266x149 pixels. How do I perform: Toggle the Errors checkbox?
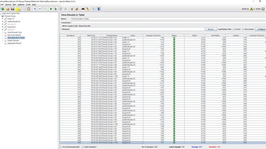tap(234, 29)
